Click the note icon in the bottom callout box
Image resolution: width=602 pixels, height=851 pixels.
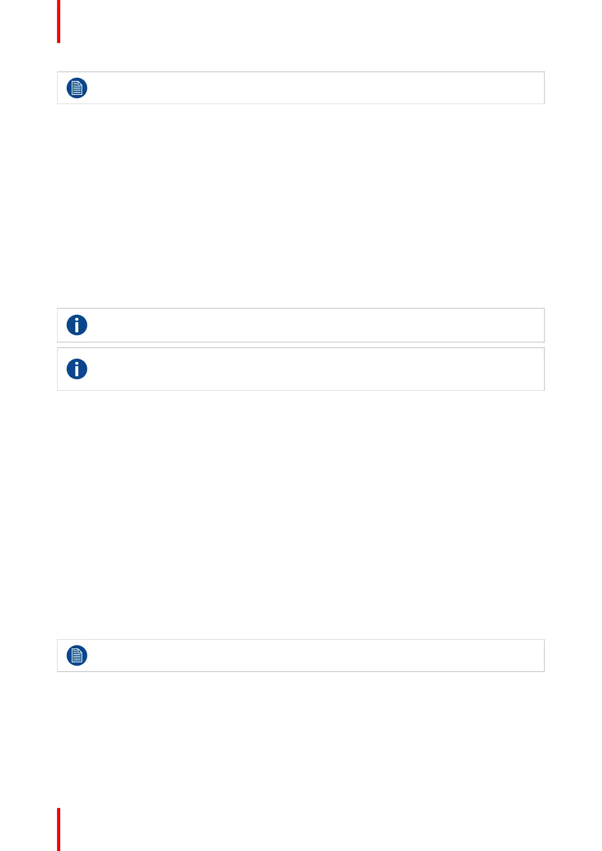[77, 655]
